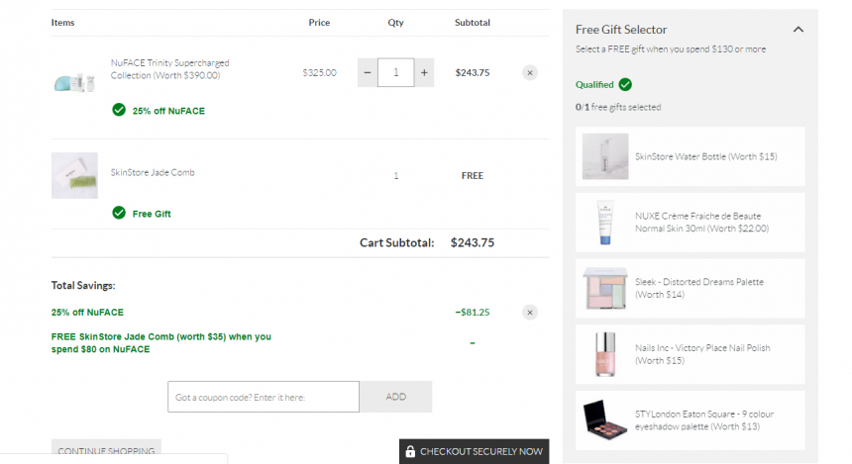Click the Free Gift green checkmark icon

coord(119,213)
